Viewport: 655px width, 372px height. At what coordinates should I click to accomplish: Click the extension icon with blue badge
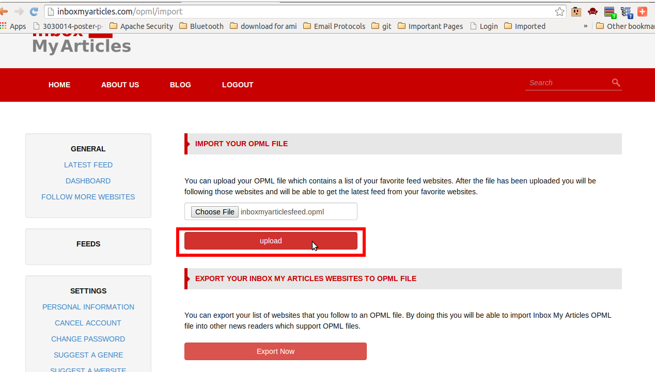[x=627, y=12]
